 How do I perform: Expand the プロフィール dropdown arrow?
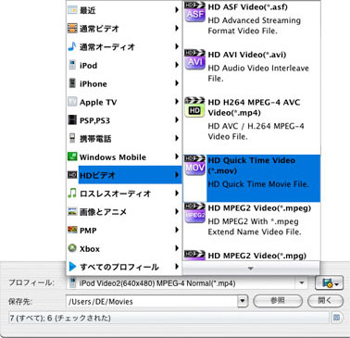pyautogui.click(x=302, y=282)
